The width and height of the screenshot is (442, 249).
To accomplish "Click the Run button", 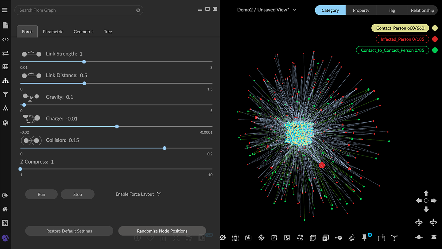I will (41, 194).
